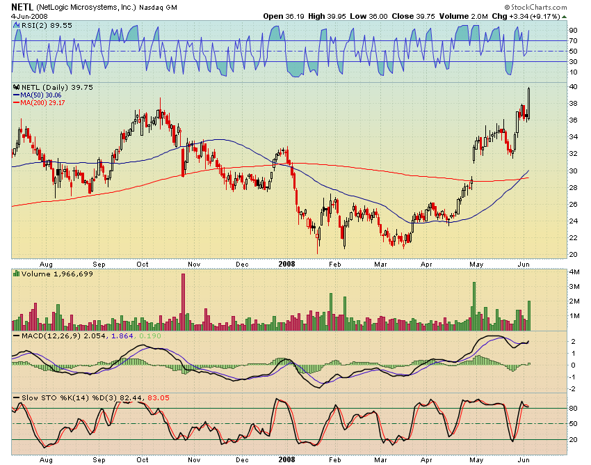Screen dimensions: 591x465
Task: Click the candlestick icon beside NETL (Daily)
Action: pyautogui.click(x=17, y=87)
